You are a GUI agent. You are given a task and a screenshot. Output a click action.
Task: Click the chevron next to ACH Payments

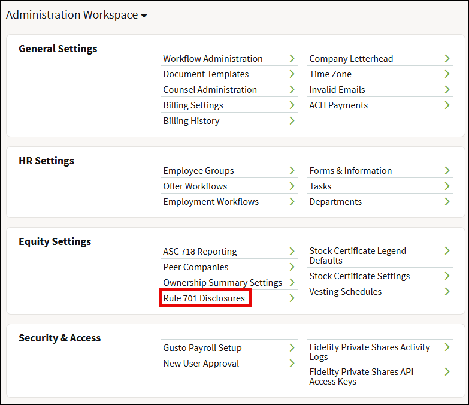click(x=447, y=105)
